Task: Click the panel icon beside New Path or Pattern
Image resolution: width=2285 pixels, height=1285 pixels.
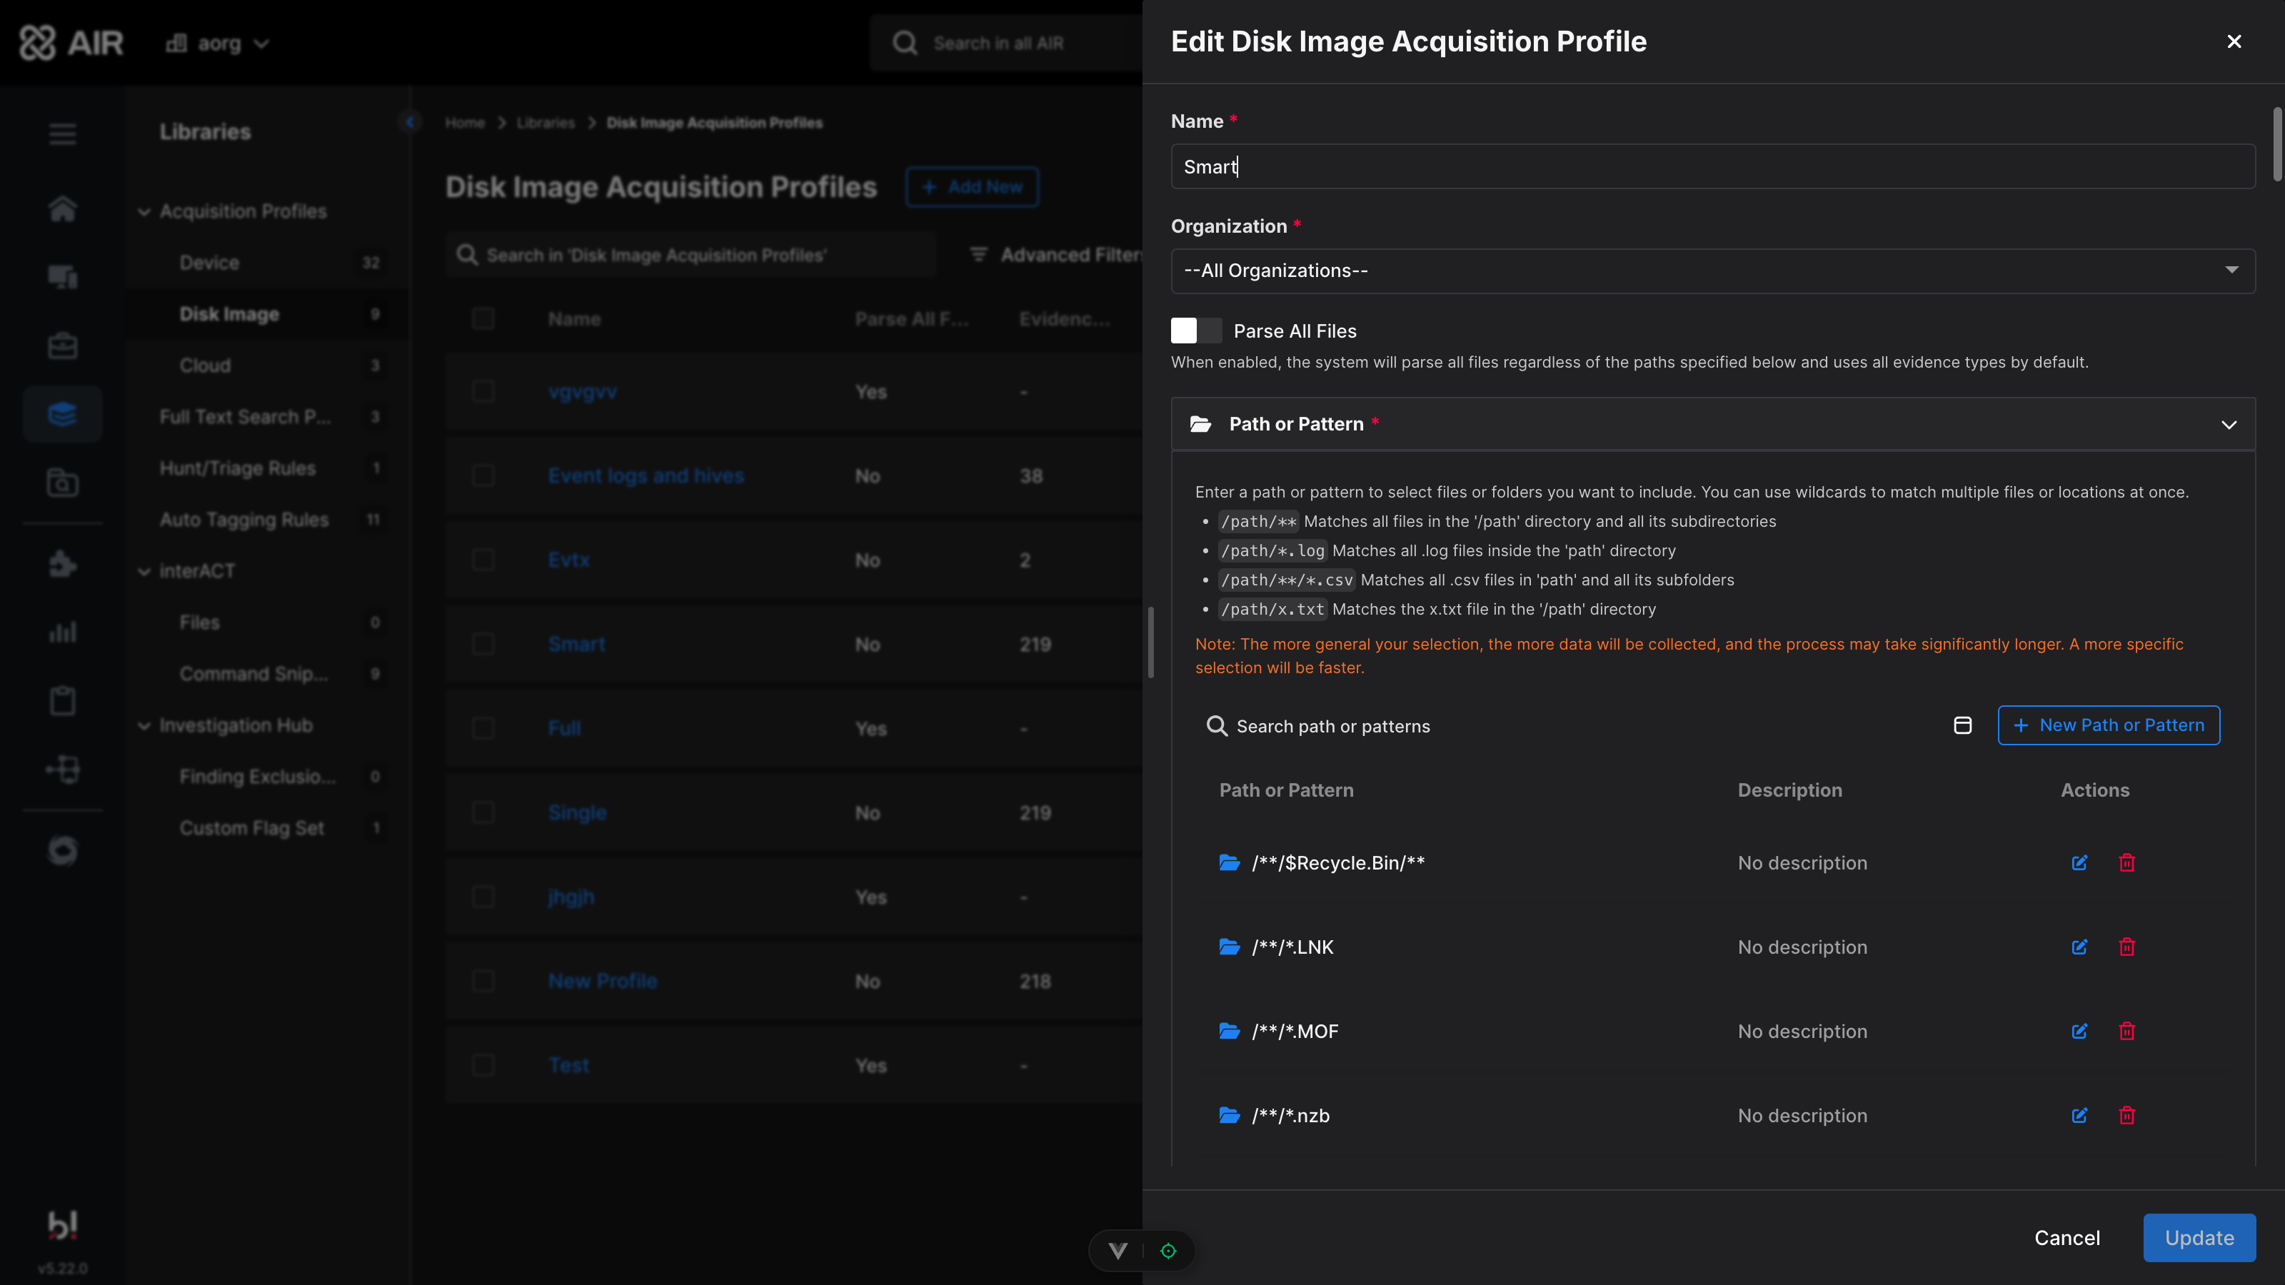Action: coord(1963,725)
